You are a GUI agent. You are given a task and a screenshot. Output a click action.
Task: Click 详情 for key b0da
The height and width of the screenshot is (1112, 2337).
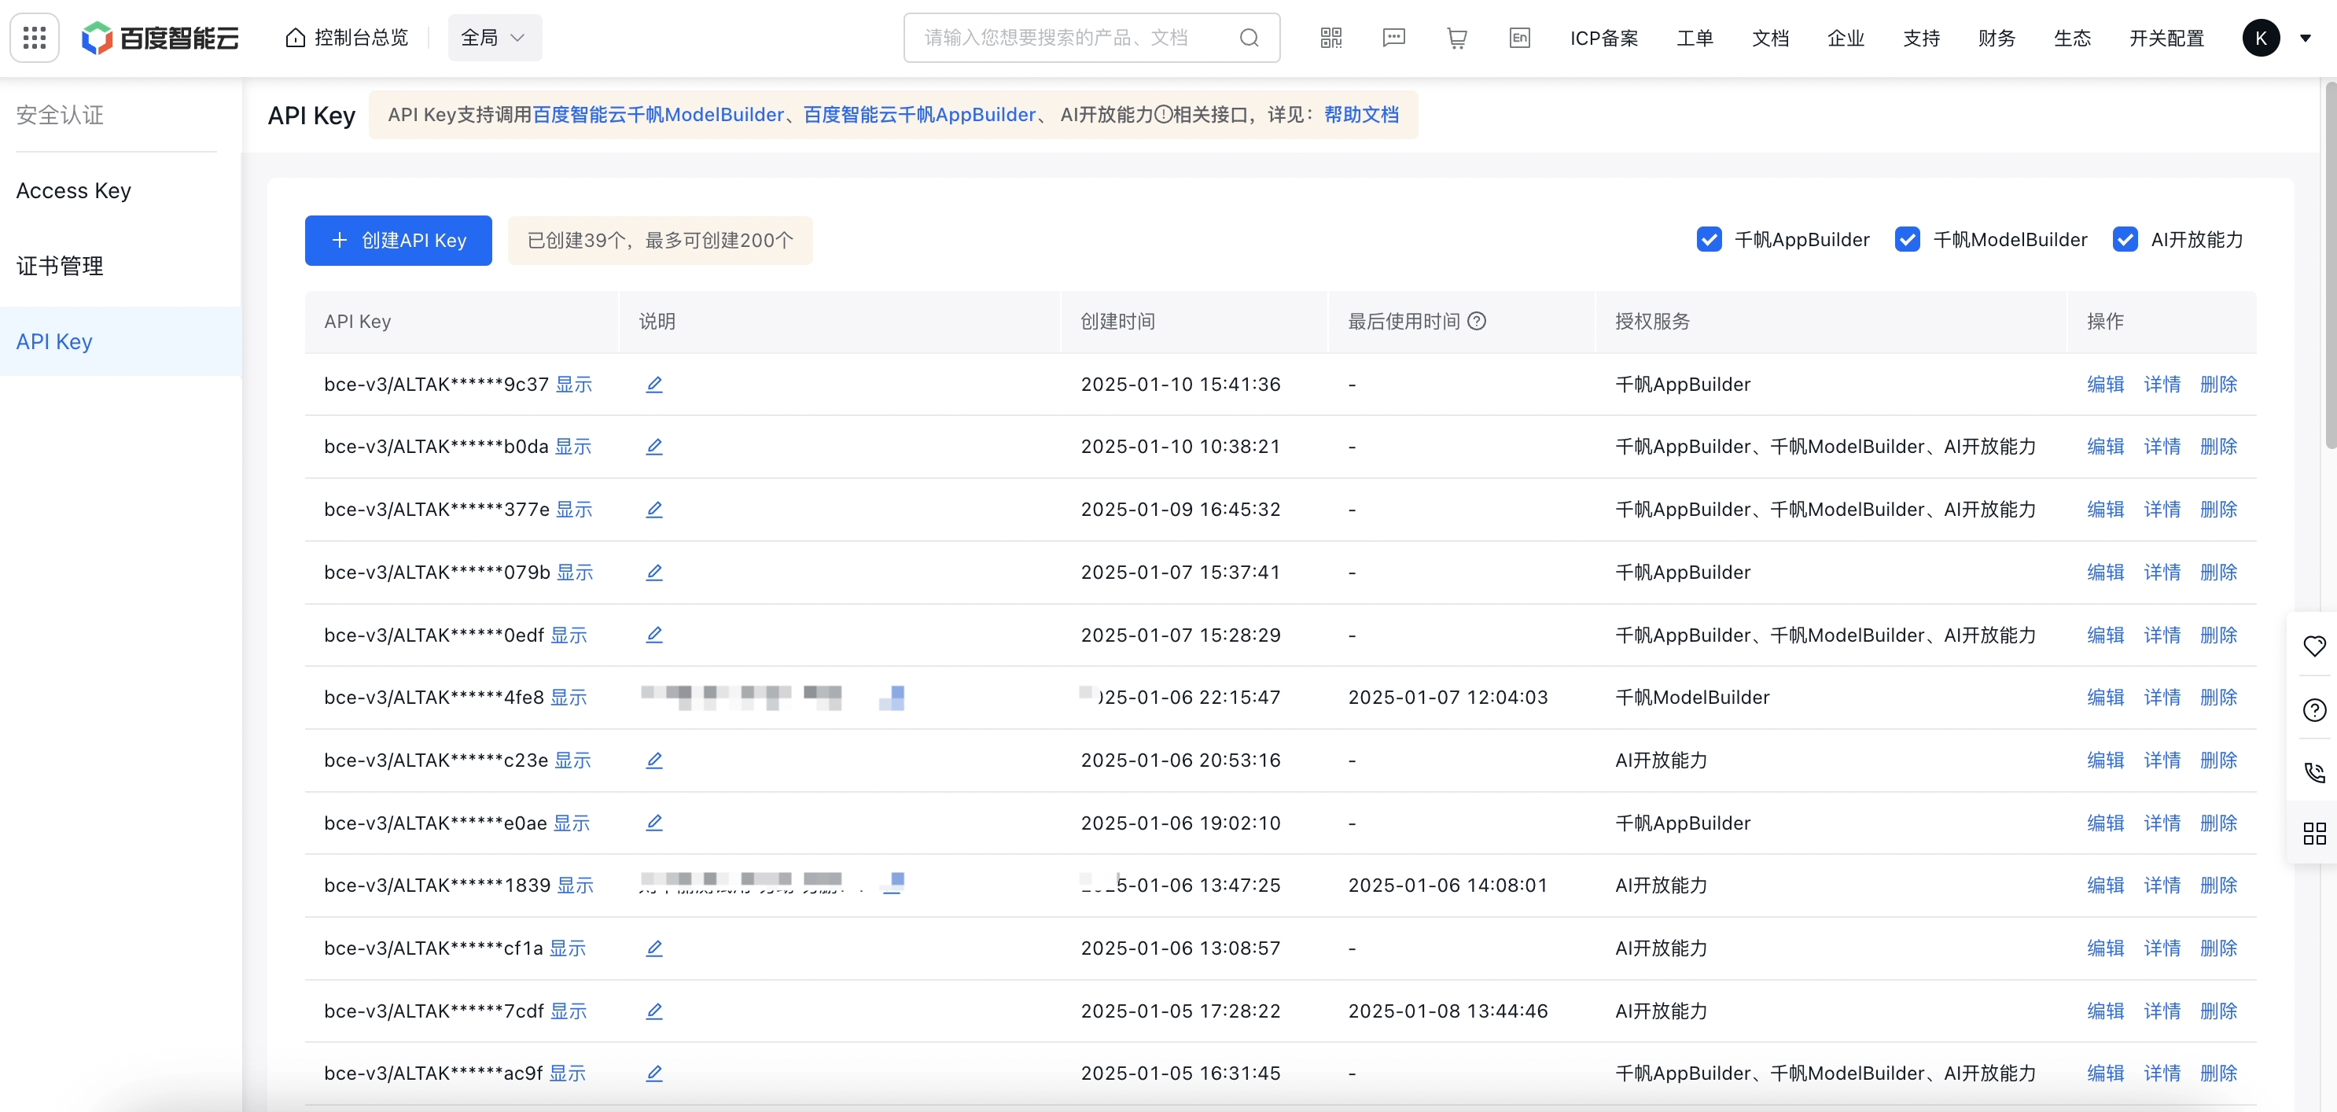click(x=2162, y=447)
